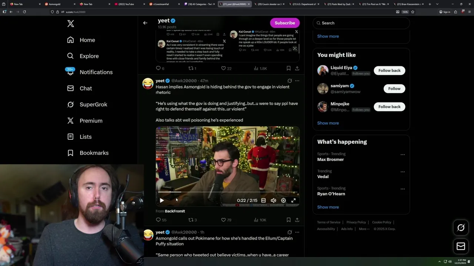The height and width of the screenshot is (266, 474).
Task: Reply to the Kai Cenat post with 6 comments
Action: pyautogui.click(x=160, y=68)
